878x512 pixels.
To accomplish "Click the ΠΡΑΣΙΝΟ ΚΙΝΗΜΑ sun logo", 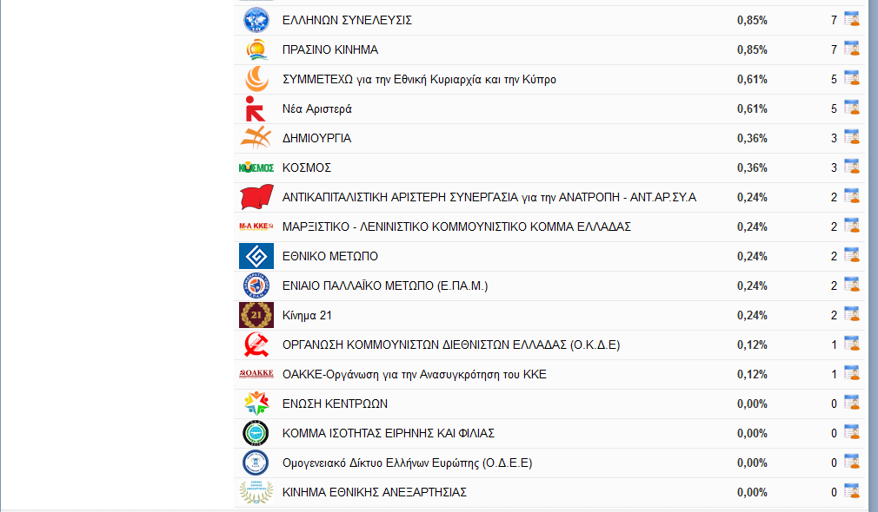I will tap(256, 49).
